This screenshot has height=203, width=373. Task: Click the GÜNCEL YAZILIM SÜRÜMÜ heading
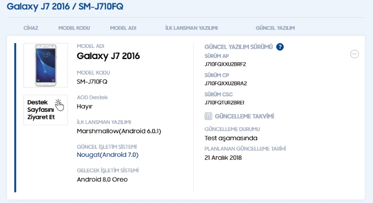tap(238, 47)
